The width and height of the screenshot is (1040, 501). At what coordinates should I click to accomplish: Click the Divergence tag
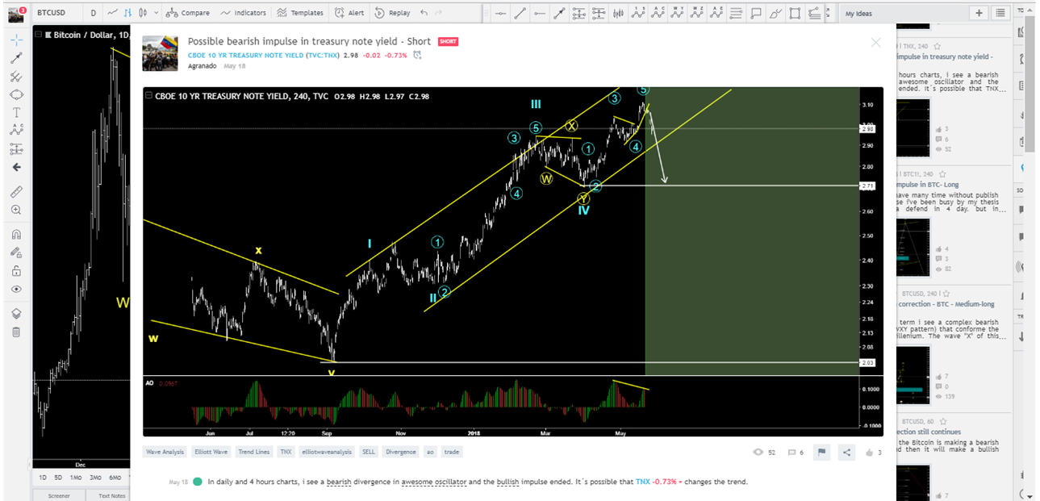click(401, 452)
